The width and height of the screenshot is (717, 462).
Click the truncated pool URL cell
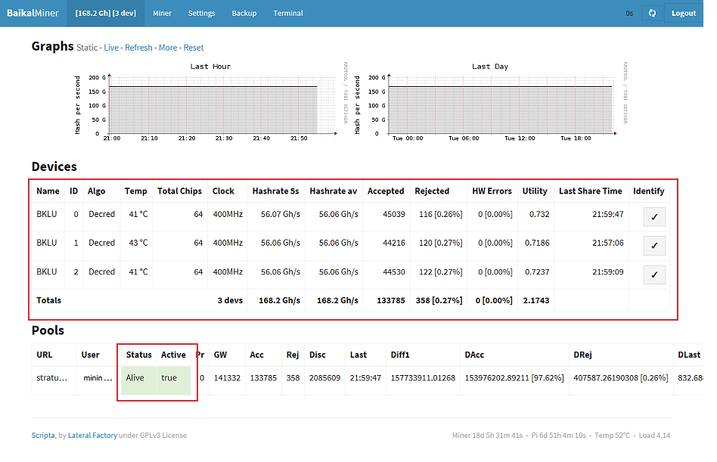pos(51,378)
